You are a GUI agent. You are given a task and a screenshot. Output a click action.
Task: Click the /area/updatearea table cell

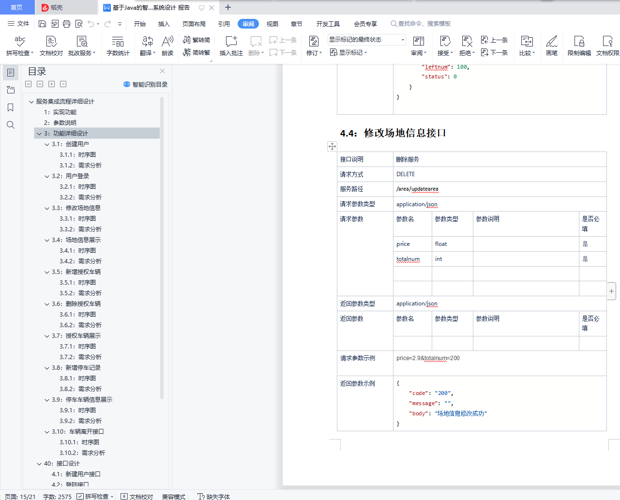coord(500,189)
